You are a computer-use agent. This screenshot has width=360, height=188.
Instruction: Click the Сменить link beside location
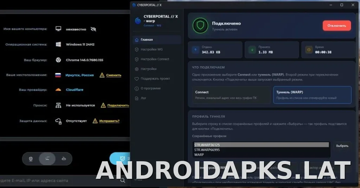tap(114, 75)
